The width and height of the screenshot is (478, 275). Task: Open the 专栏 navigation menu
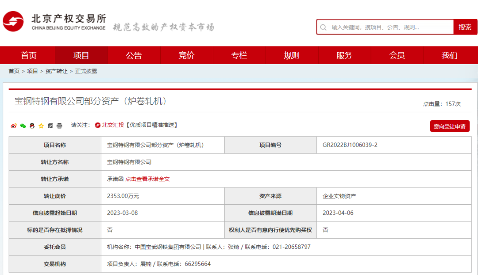click(x=239, y=55)
